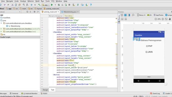The width and height of the screenshot is (172, 97).
Task: Open the Event Log
Action: (x=155, y=93)
